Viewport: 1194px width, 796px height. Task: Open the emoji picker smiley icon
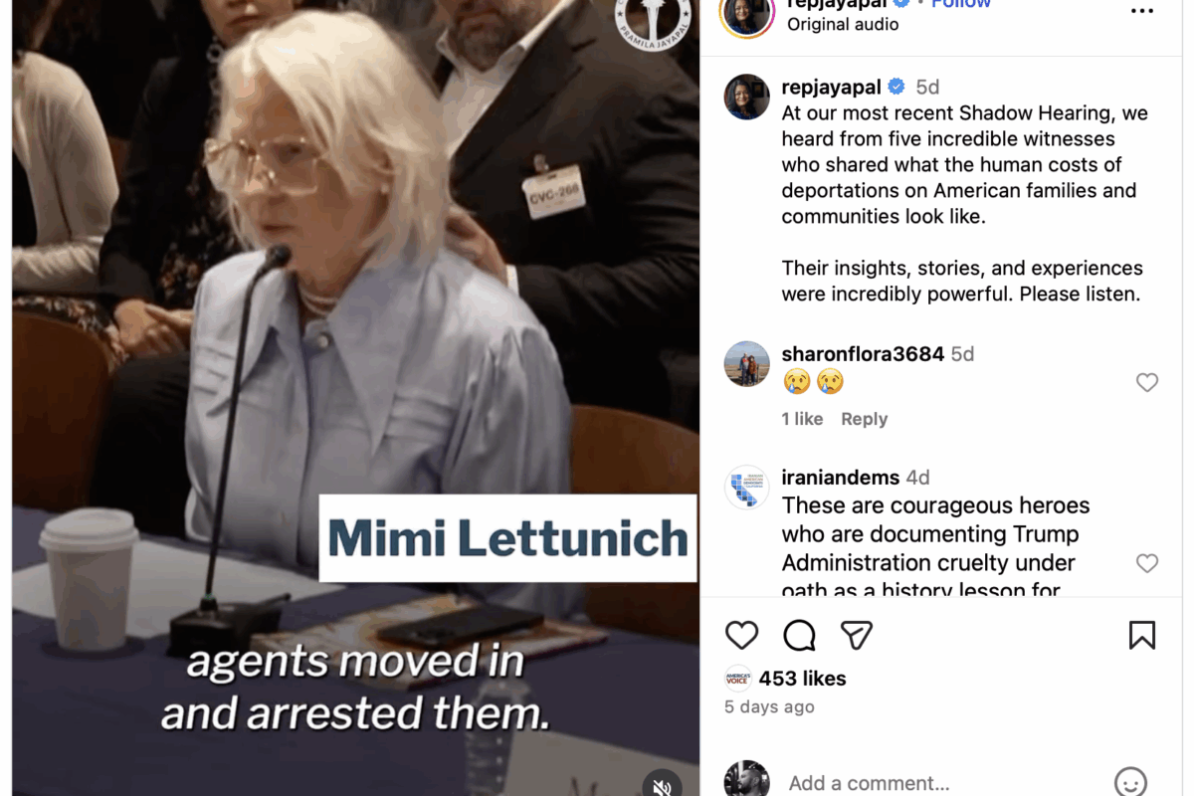coord(1130,782)
